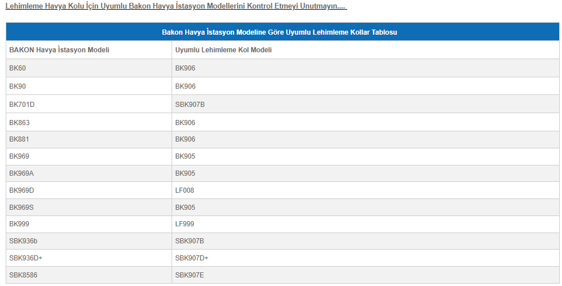Click the BK969D model cell

(x=22, y=190)
